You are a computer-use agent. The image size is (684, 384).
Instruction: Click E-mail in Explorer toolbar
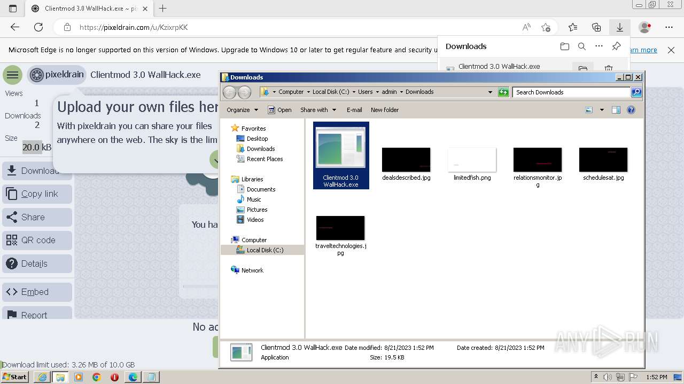tap(354, 110)
